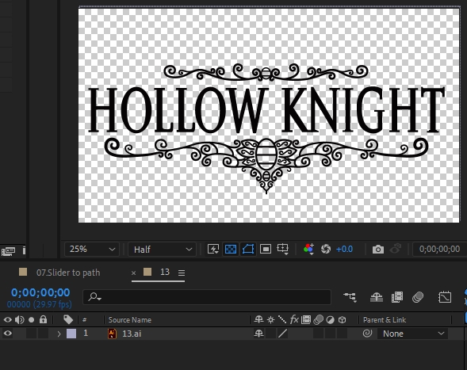Click the solo dot column header
This screenshot has width=467, height=370.
(x=31, y=320)
